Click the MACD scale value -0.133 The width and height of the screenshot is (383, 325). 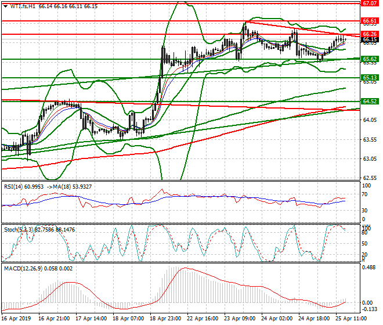click(x=370, y=309)
